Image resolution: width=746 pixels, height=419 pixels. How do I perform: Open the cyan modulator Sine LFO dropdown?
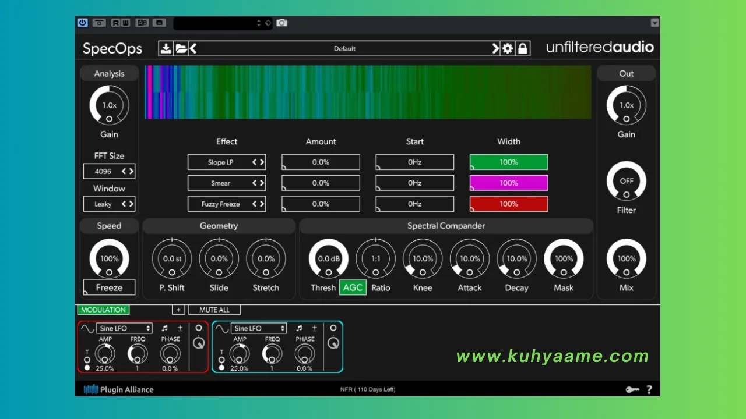(259, 328)
